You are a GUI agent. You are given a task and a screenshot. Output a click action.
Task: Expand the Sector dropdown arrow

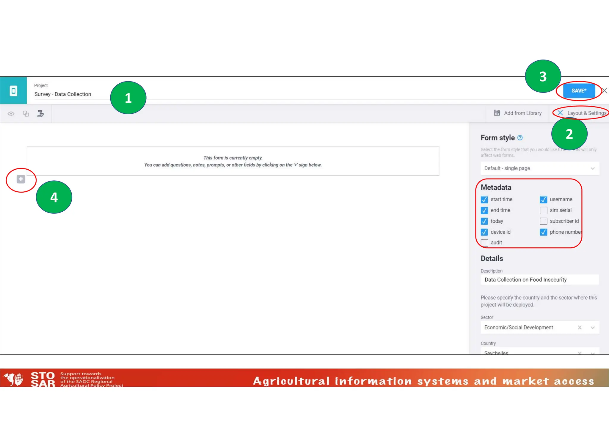pos(593,327)
